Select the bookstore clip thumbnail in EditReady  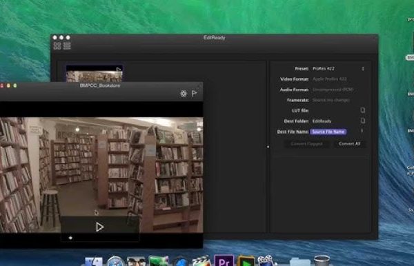(x=95, y=74)
